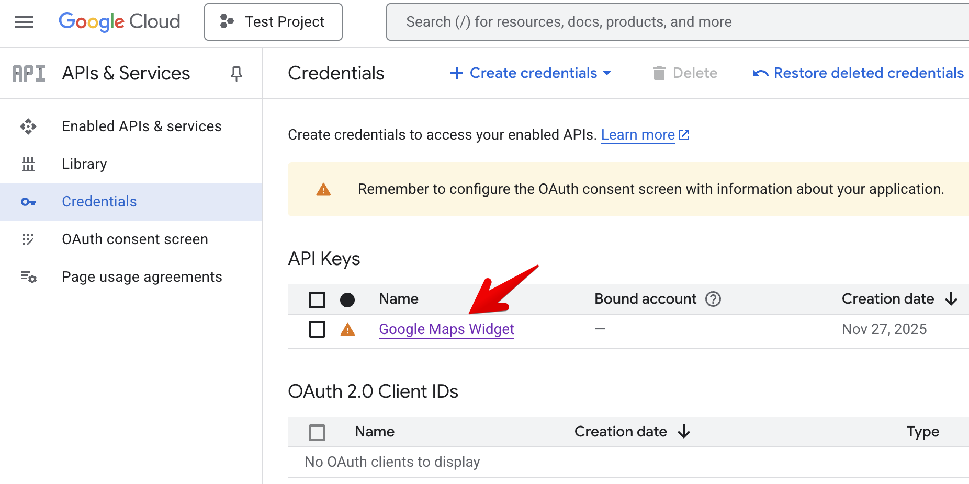Open Enabled APIs & services page
This screenshot has width=969, height=484.
tap(141, 126)
